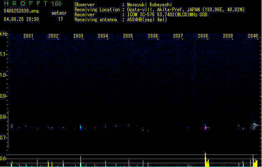The width and height of the screenshot is (262, 167).
Task: Click the 2032 time marker
Action: point(53,36)
